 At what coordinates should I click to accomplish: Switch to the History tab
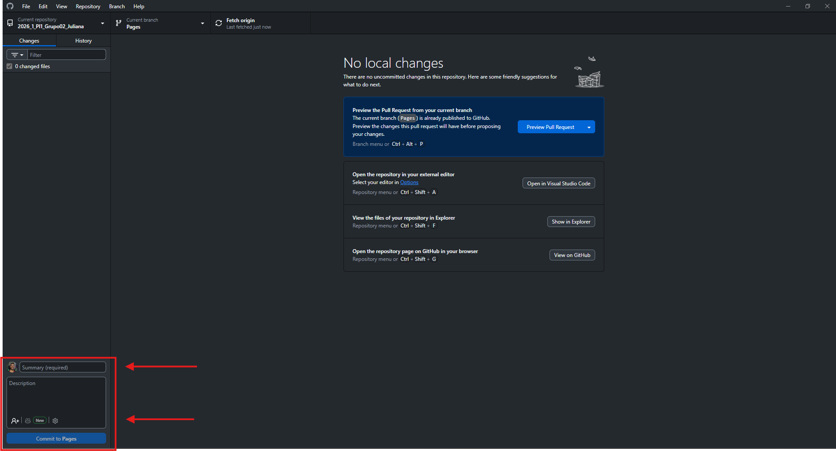(x=83, y=41)
